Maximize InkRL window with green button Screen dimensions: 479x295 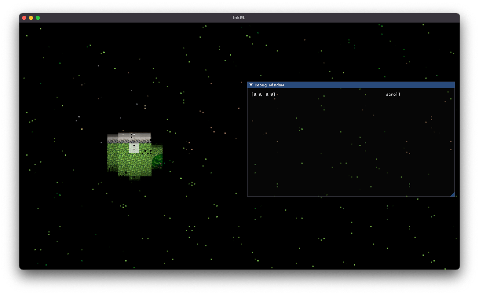pos(38,18)
